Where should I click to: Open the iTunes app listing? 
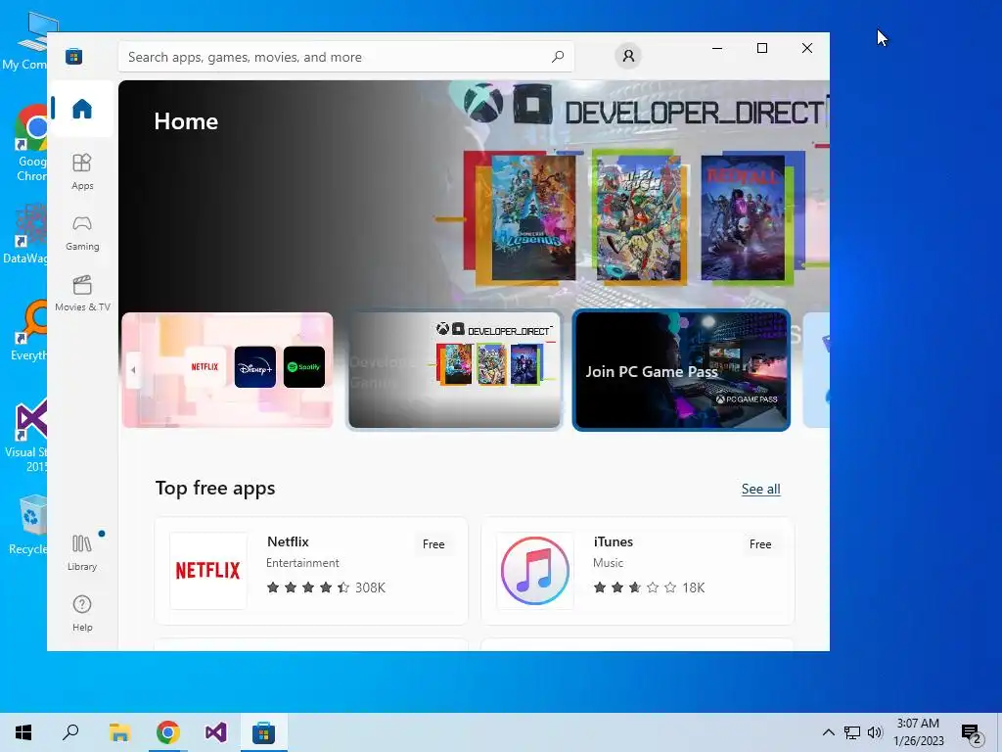[x=638, y=571]
